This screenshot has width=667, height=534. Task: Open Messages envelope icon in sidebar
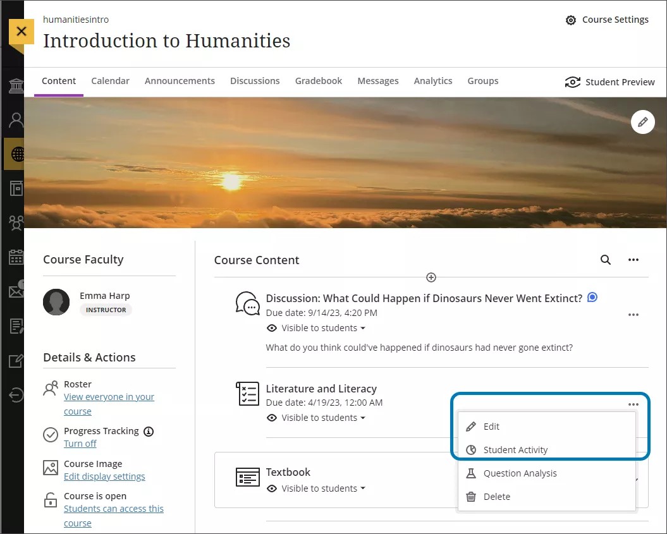click(x=14, y=291)
